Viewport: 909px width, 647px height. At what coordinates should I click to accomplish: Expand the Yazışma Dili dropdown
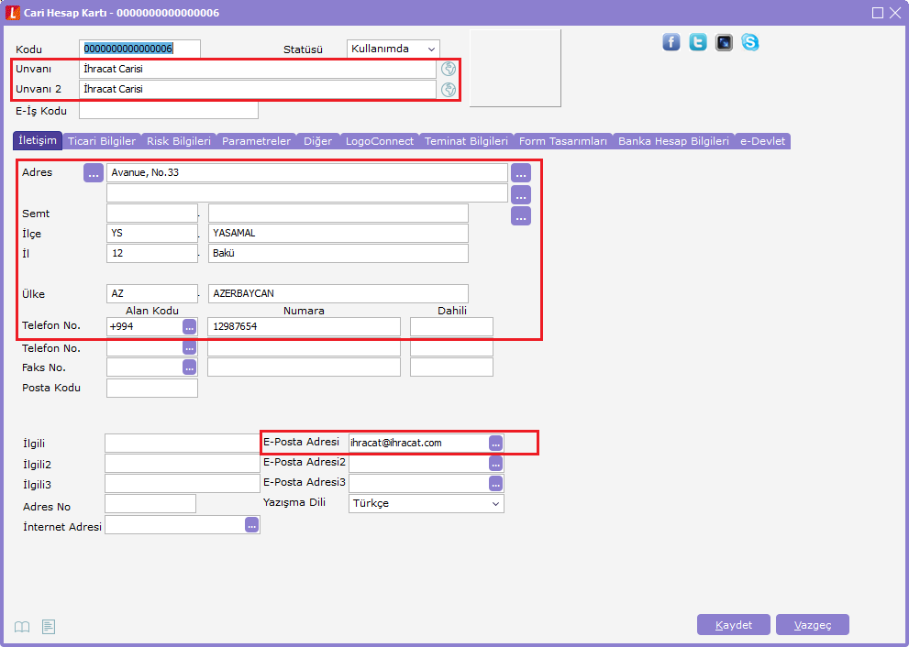[x=427, y=503]
